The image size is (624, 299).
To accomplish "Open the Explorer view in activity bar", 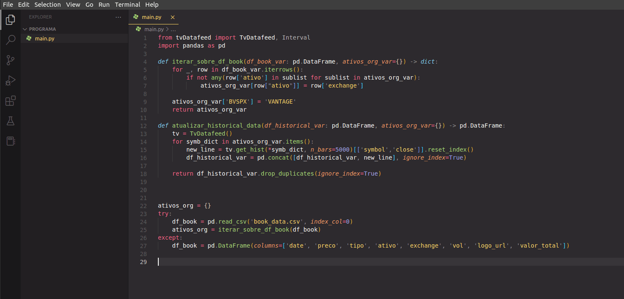I will (x=11, y=19).
